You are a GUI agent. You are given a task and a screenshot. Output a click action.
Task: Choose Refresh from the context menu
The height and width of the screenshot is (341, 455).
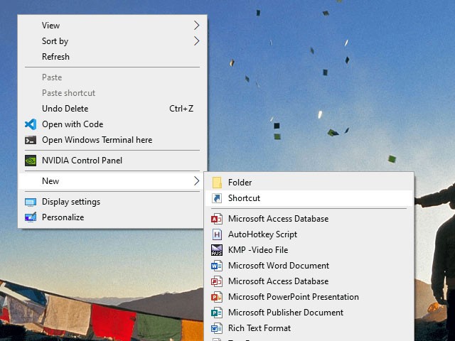(x=55, y=57)
